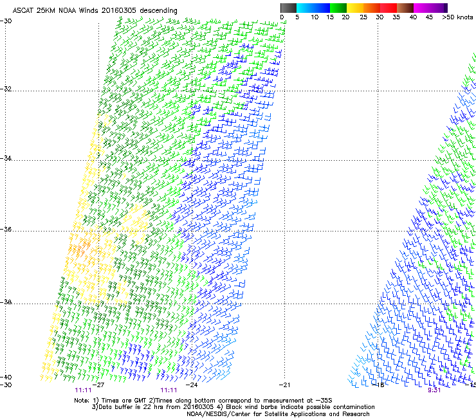Viewport: 476px width, 418px height.
Task: Click the cyan 5-10 knots legend swatch
Action: 305,8
